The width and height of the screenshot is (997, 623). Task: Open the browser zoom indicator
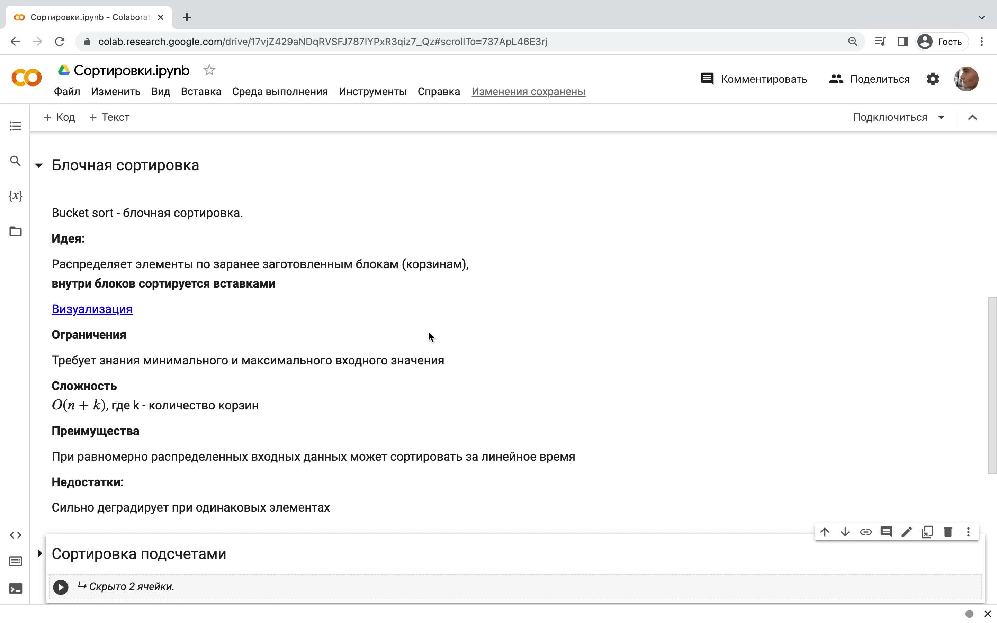coord(852,42)
